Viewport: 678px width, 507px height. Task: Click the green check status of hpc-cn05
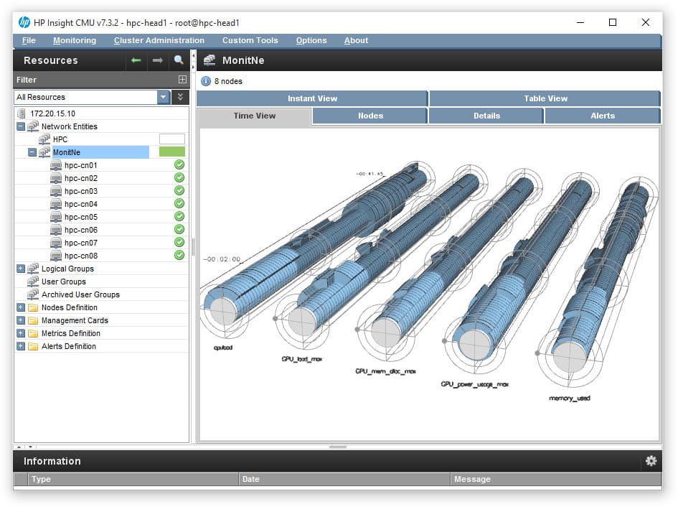pyautogui.click(x=179, y=216)
